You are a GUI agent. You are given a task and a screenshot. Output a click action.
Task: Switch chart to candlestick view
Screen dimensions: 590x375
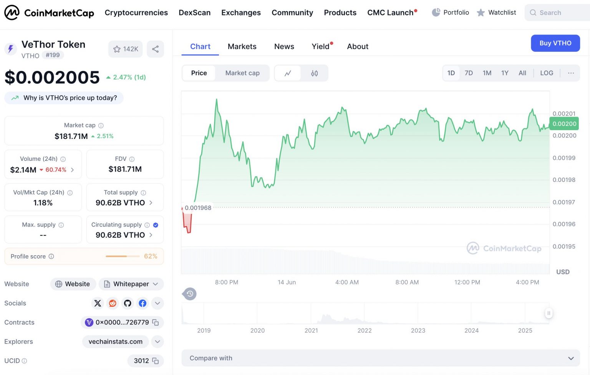click(314, 73)
